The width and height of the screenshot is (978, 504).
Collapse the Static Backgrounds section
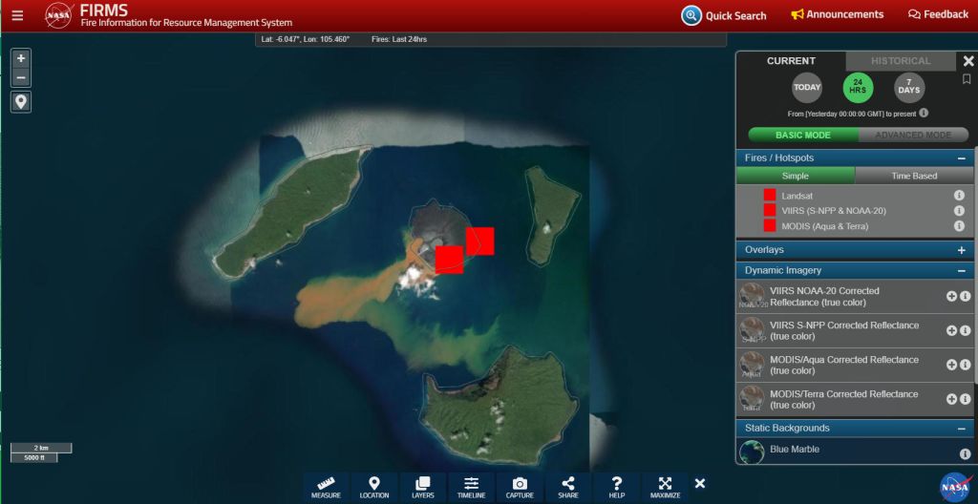click(961, 429)
